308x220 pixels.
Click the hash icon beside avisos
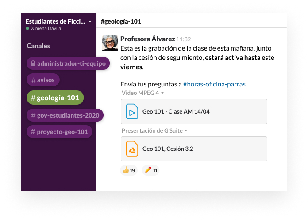coord(34,80)
